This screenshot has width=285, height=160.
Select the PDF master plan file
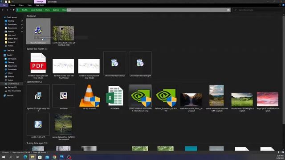[38, 63]
